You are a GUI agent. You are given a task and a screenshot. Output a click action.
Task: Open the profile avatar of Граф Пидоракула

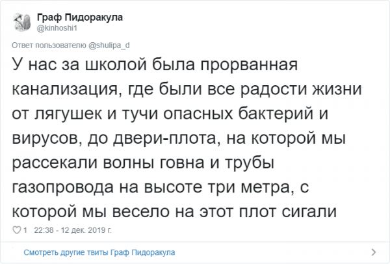(x=22, y=22)
